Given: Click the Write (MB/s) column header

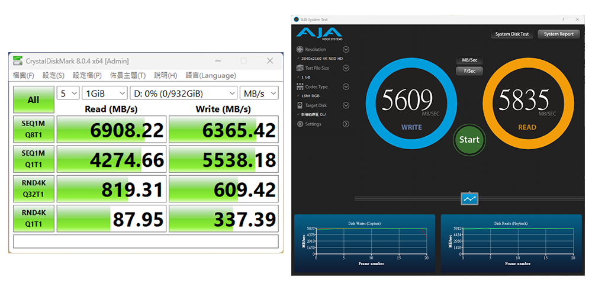Looking at the screenshot, I should pos(223,109).
